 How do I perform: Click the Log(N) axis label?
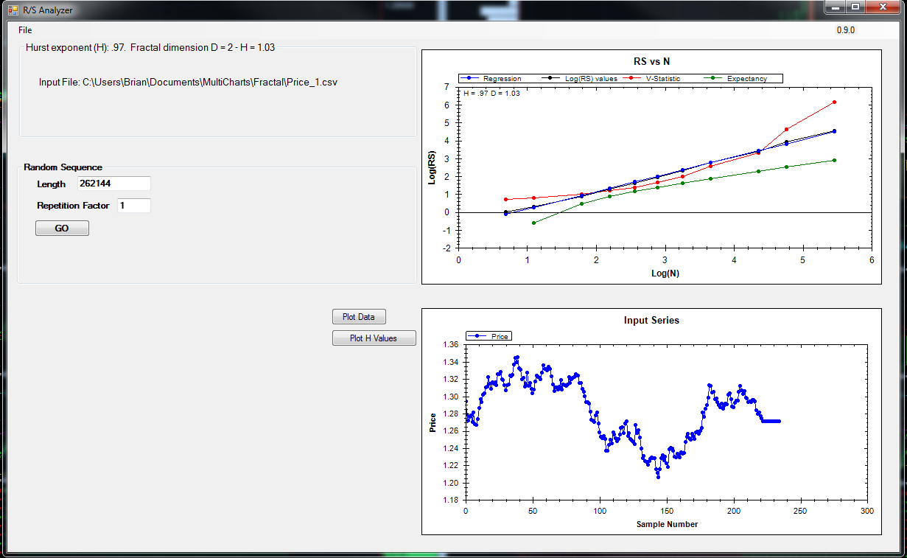point(665,273)
